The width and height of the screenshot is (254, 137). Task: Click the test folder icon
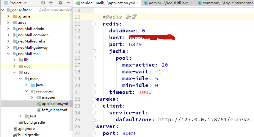(27, 116)
